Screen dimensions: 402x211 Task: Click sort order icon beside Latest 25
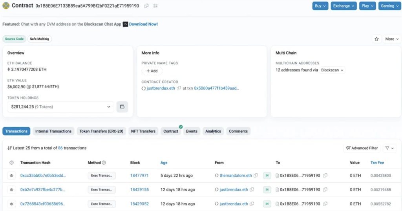point(9,148)
